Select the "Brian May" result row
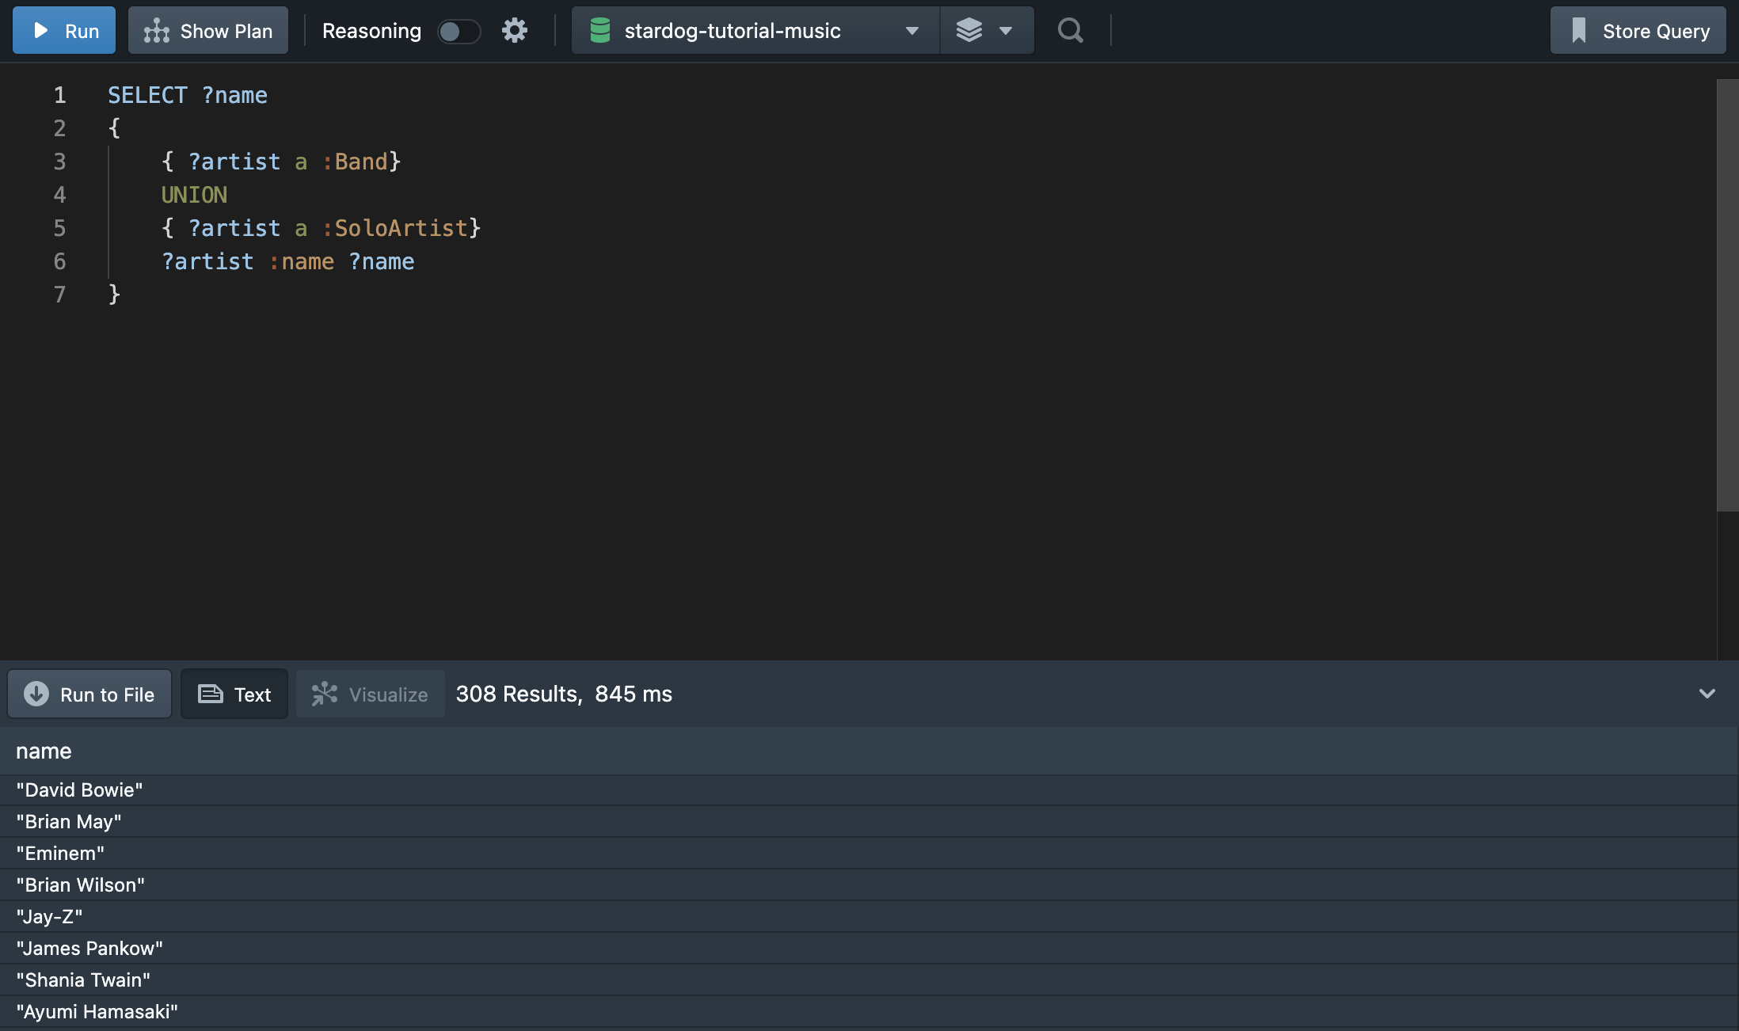 (869, 822)
